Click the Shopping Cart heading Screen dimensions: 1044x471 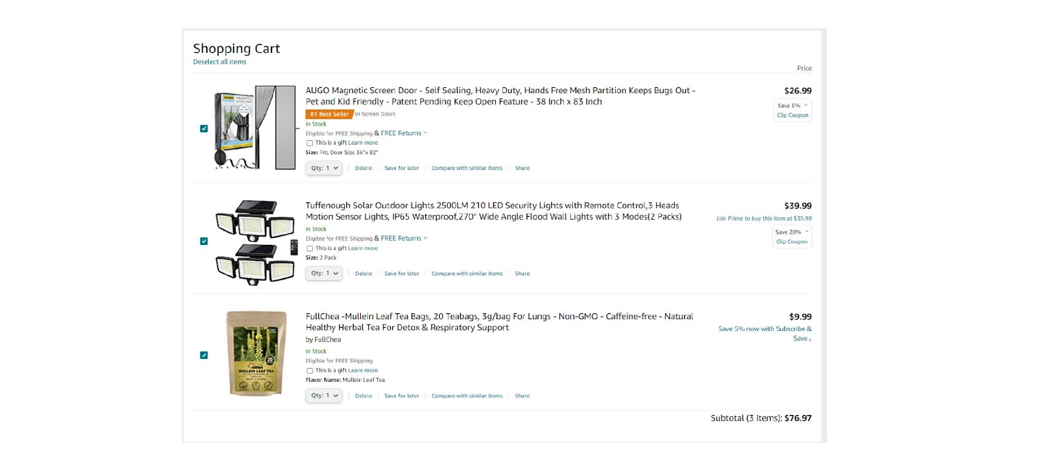pos(236,48)
